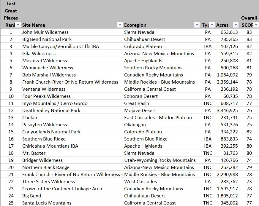
Task: Open the Type column filter dropdown
Action: pos(212,25)
